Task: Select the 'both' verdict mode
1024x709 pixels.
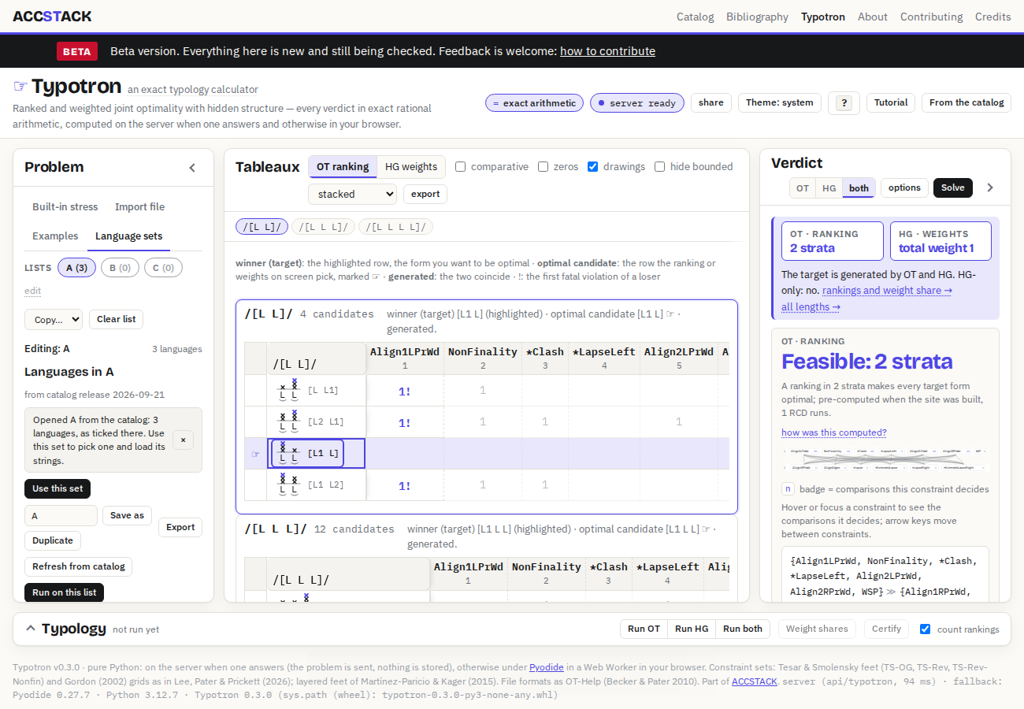Action: (x=859, y=187)
